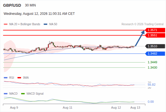
Task: Click the Aug 13 date axis label
Action: coord(135,108)
